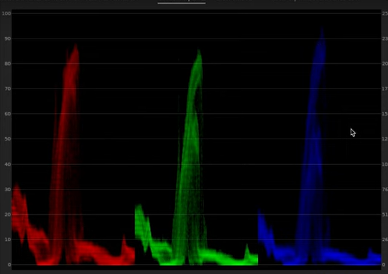Click the 60 label on left scale
388x274 pixels.
pyautogui.click(x=7, y=114)
